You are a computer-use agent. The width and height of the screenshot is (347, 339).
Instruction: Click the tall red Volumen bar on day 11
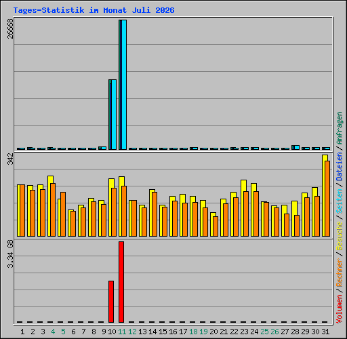(x=121, y=282)
